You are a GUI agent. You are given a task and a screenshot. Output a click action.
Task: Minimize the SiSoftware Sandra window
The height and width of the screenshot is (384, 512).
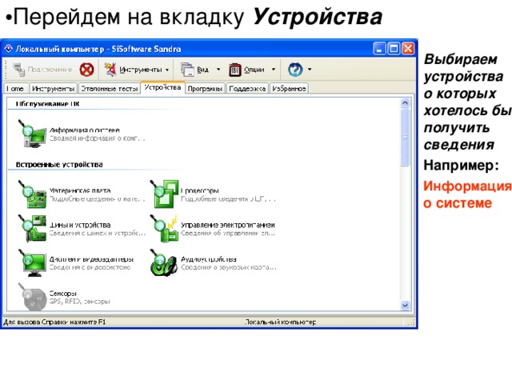(379, 49)
